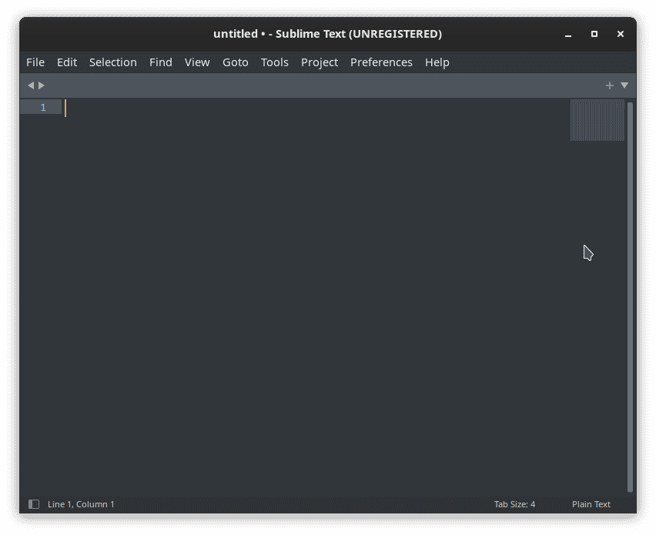Open the Tools menu
Screen dimensions: 656x535
pyautogui.click(x=274, y=62)
